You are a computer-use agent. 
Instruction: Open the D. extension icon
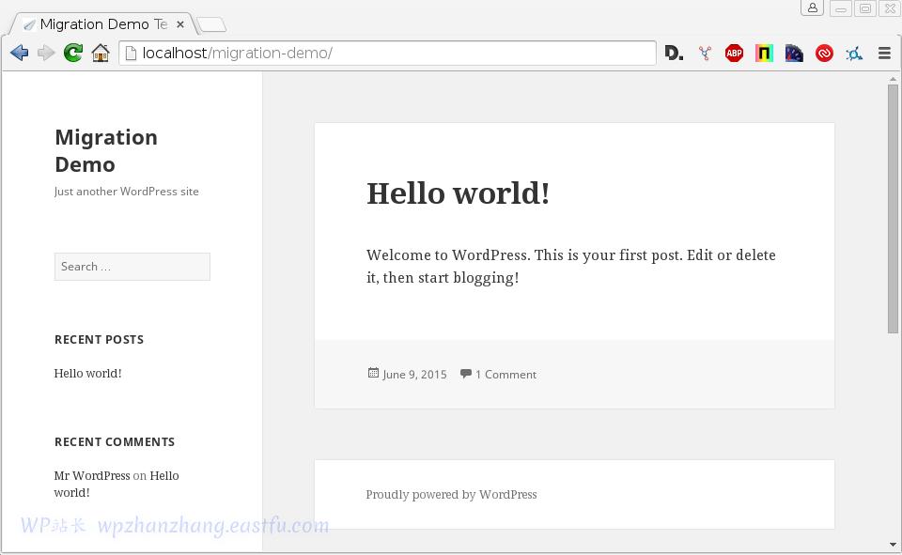coord(675,53)
